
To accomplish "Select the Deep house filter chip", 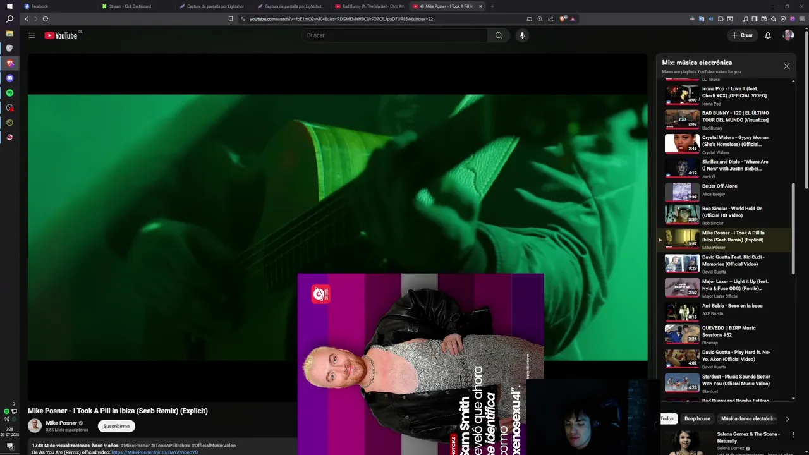I will click(697, 418).
